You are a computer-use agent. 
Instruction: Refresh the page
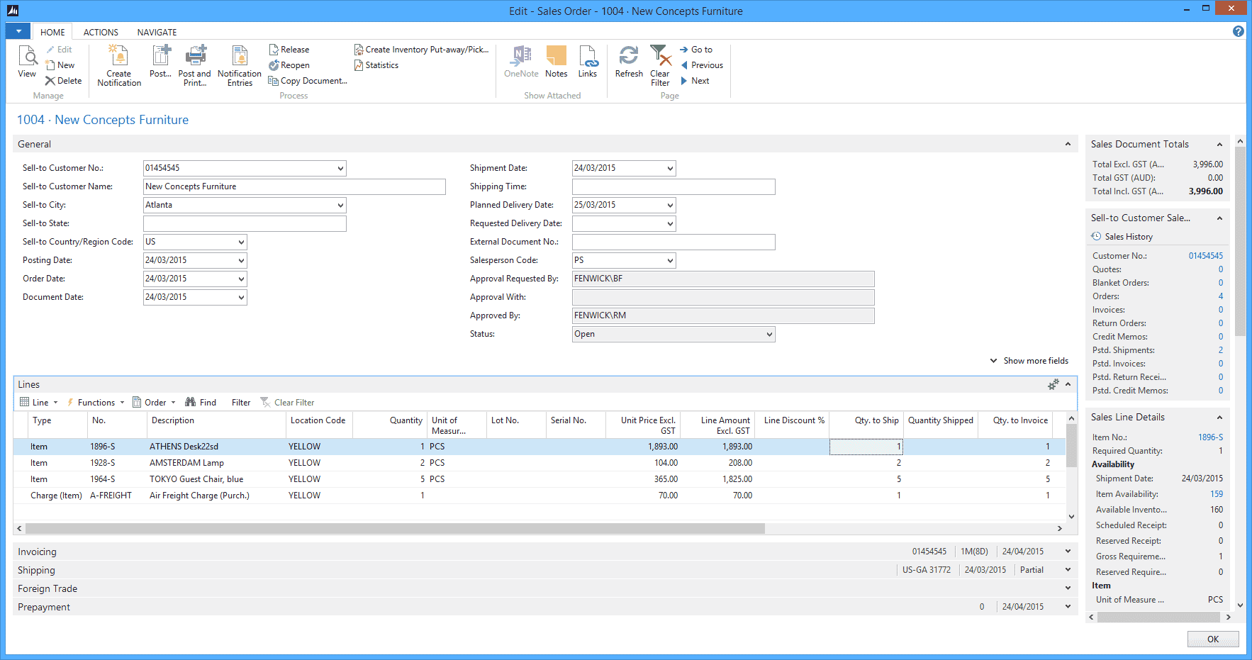[x=629, y=62]
